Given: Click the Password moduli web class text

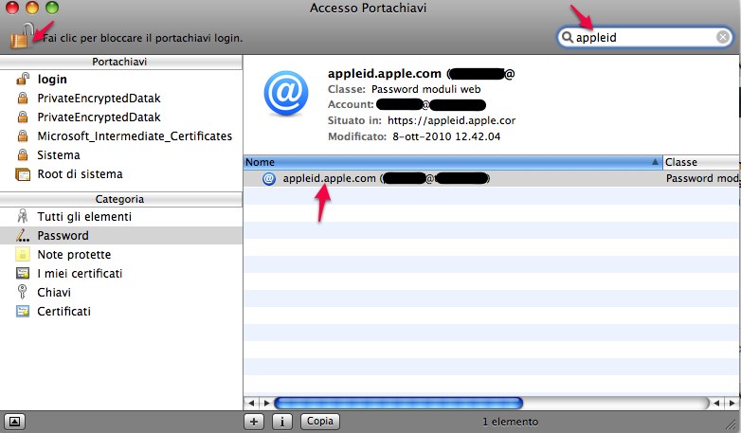Looking at the screenshot, I should tap(425, 89).
